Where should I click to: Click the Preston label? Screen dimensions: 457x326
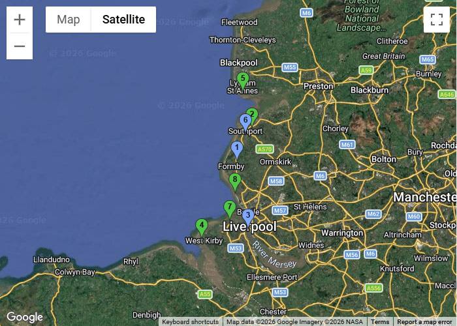[x=319, y=86]
